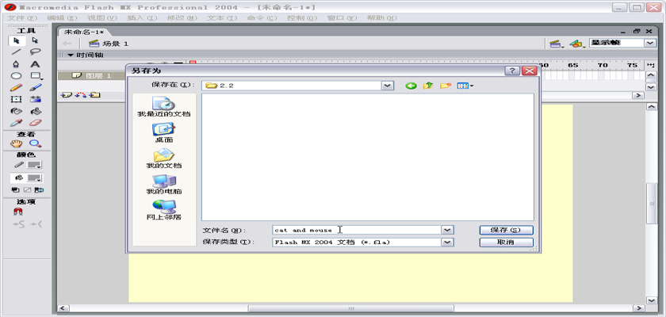The height and width of the screenshot is (317, 666).
Task: Click the stage horizontal scrollbar thumb
Action: [350, 308]
